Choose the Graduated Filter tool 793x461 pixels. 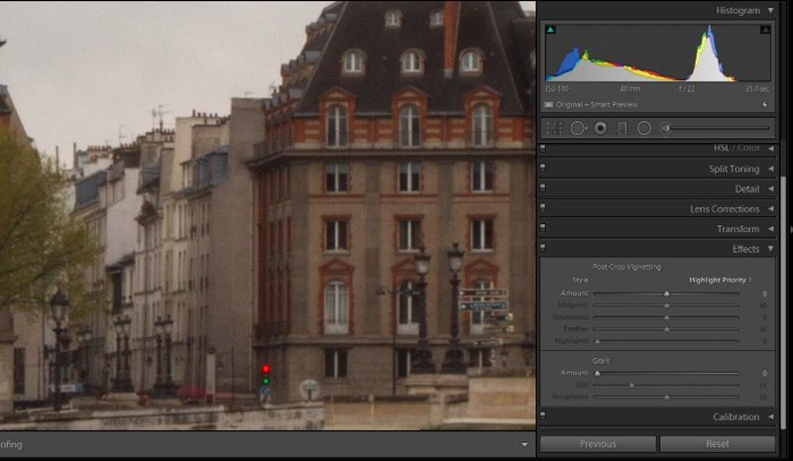pos(623,128)
